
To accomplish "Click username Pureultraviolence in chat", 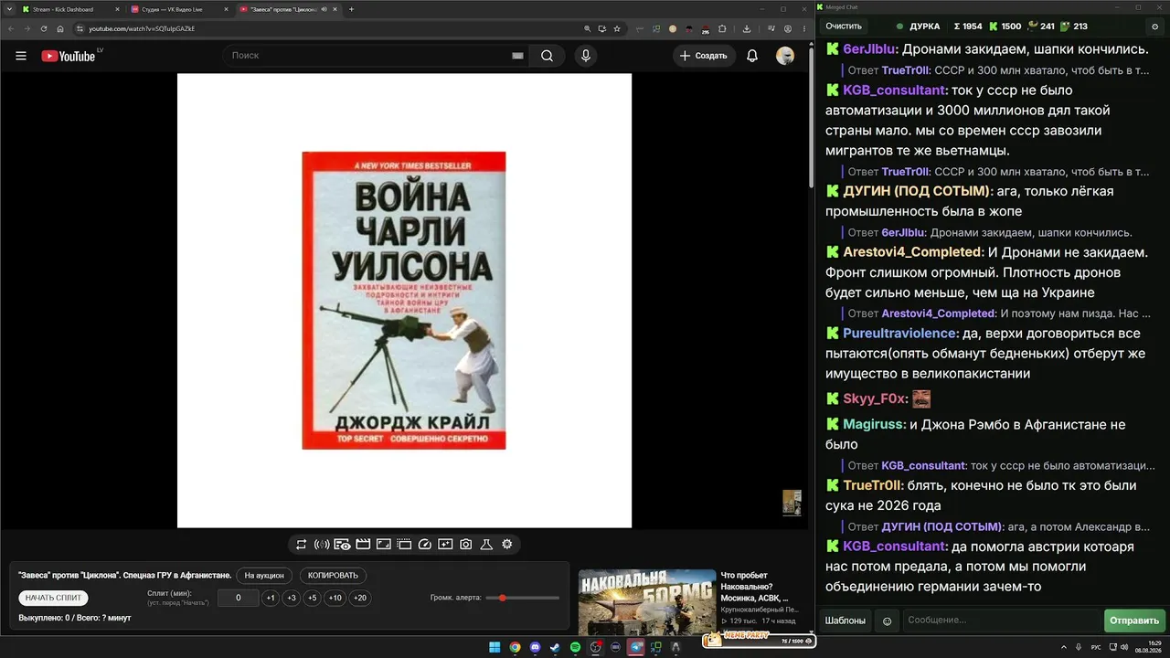I will 900,334.
